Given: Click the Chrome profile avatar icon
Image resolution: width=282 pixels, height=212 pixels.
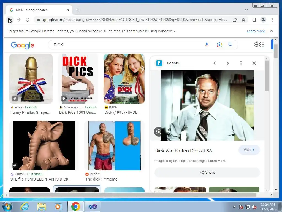Looking at the screenshot, I should pyautogui.click(x=263, y=20).
